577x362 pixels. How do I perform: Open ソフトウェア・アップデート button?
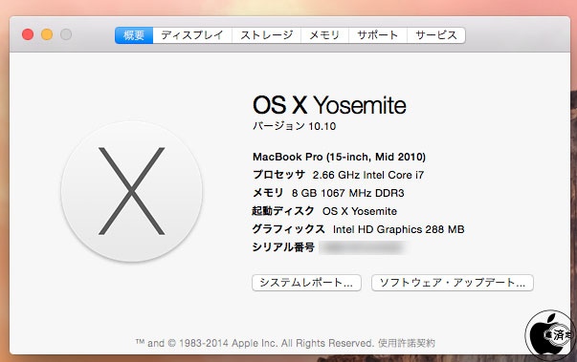pyautogui.click(x=453, y=283)
